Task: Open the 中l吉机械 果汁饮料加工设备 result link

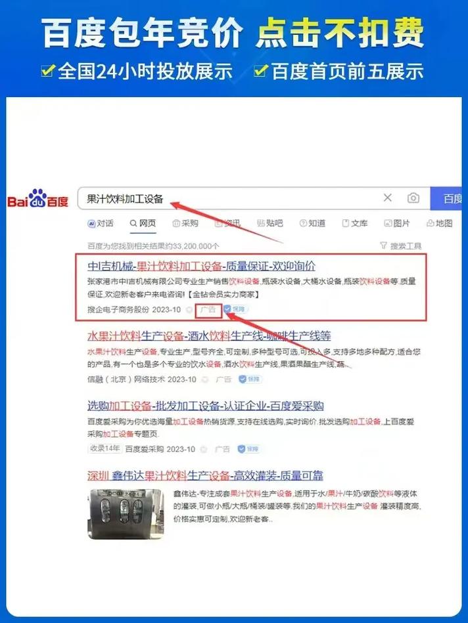Action: (x=201, y=266)
